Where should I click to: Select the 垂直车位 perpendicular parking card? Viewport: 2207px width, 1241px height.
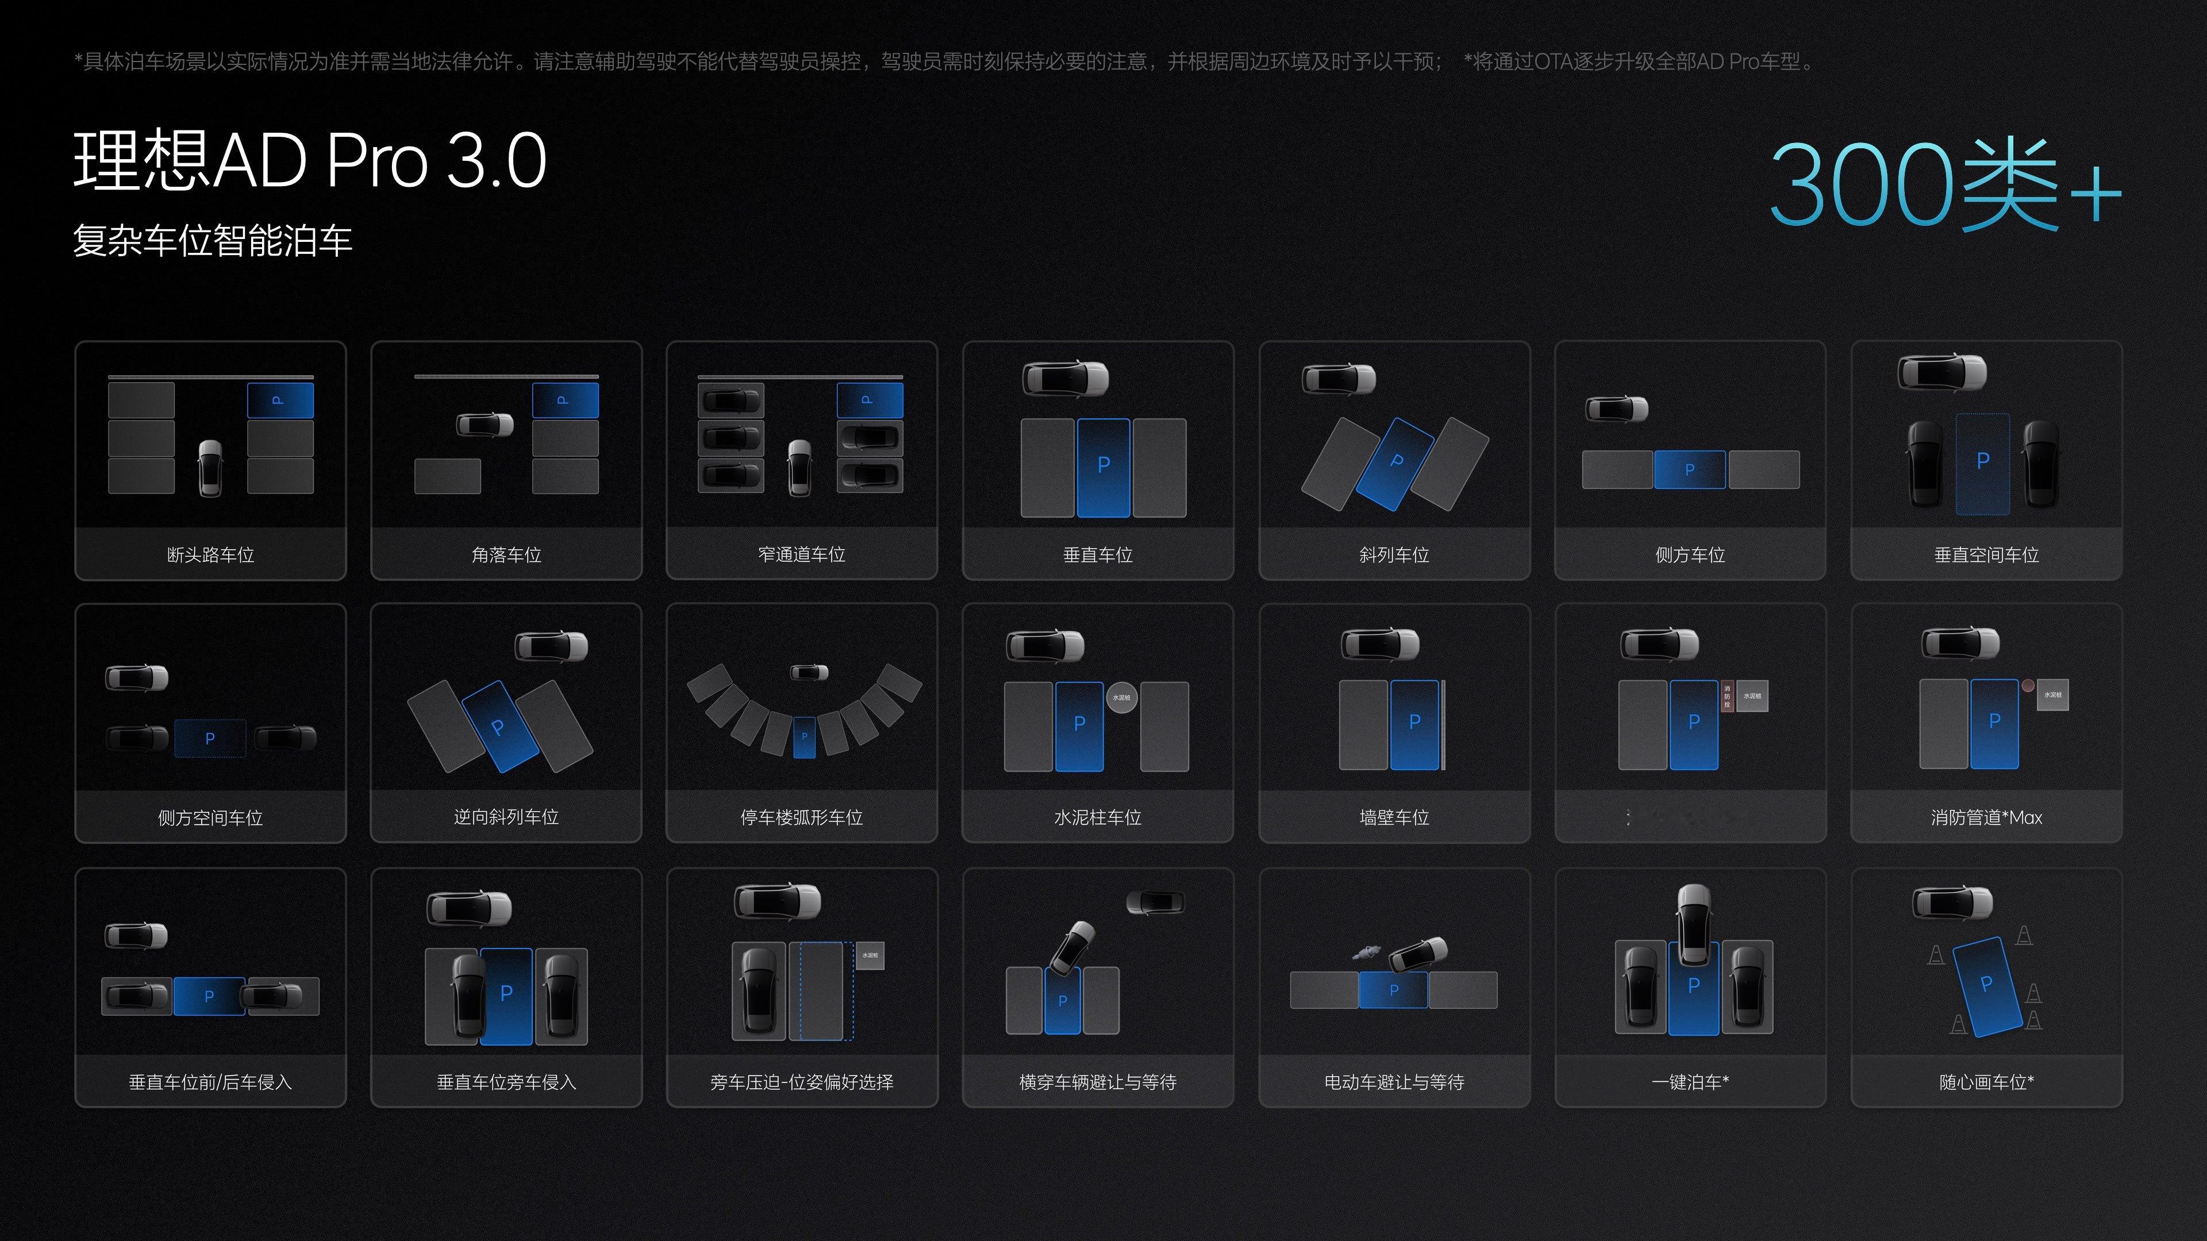click(1098, 461)
